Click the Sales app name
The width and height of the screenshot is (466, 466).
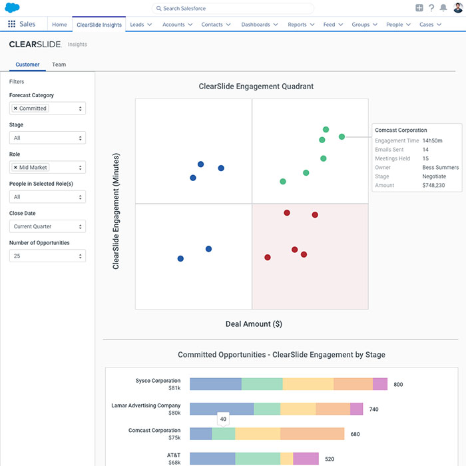[x=27, y=24]
